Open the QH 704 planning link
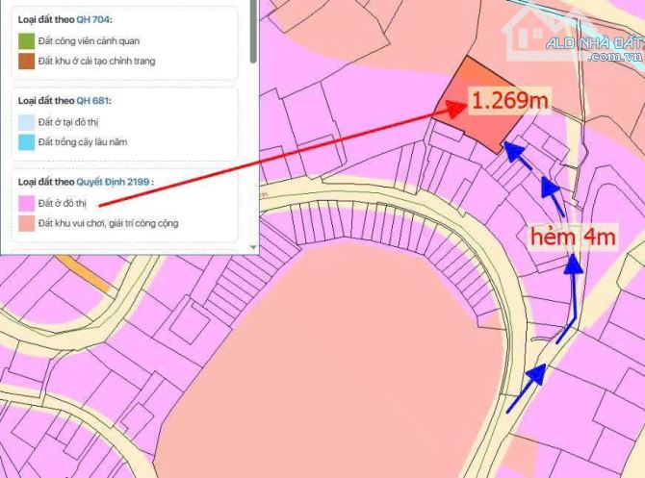645x478 pixels. [x=92, y=20]
